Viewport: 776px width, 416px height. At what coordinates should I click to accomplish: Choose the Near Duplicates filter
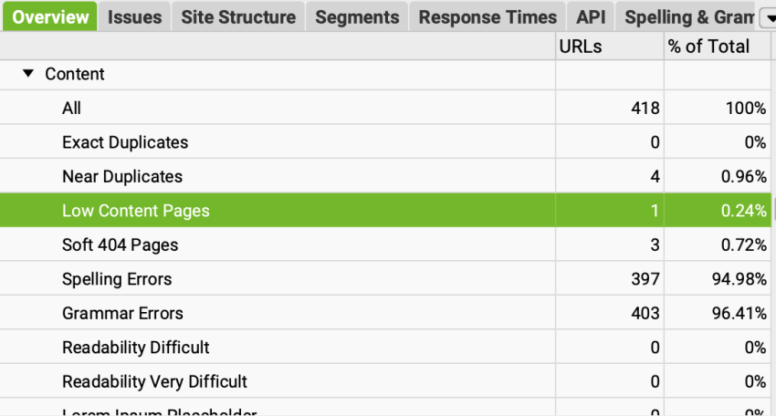[122, 177]
